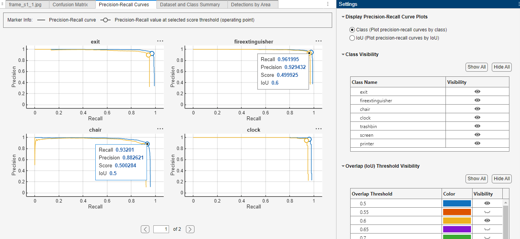Open the options menu on the exit plot
Image resolution: width=520 pixels, height=239 pixels.
click(159, 41)
